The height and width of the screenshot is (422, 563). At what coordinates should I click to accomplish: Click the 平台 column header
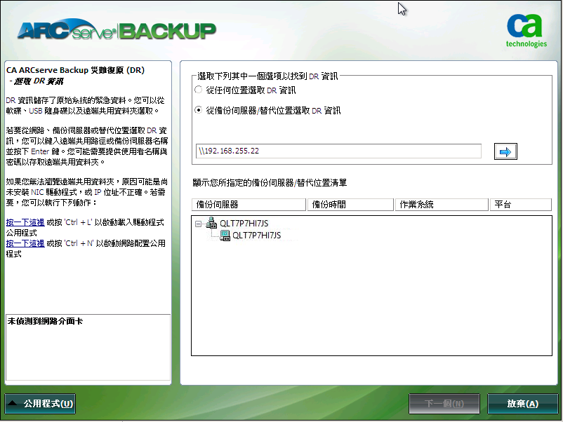[x=521, y=205]
